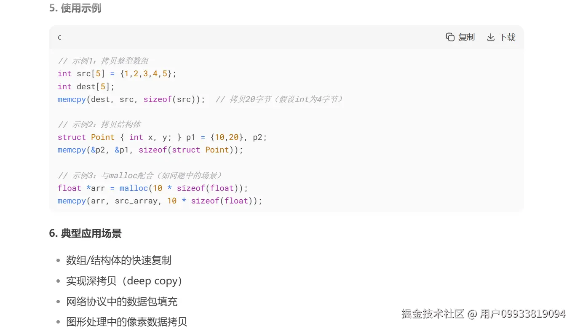575x329 pixels.
Task: Click the 'int src[5]' code line
Action: coord(117,74)
